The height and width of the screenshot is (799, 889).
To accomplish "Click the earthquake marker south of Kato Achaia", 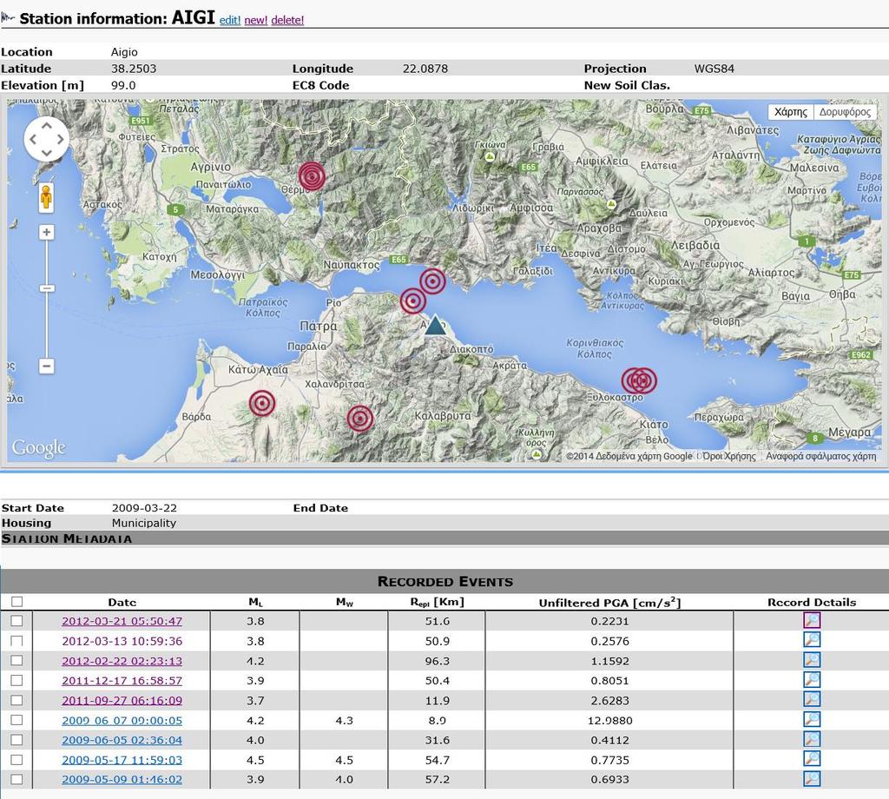I will pyautogui.click(x=262, y=403).
